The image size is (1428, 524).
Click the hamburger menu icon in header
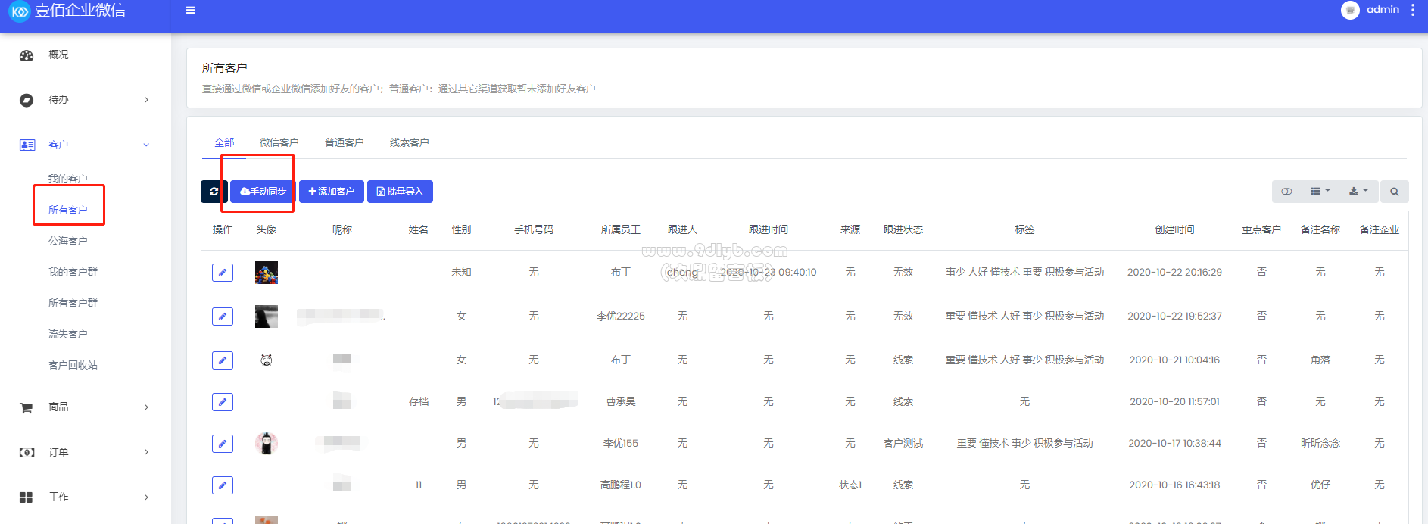pyautogui.click(x=191, y=11)
